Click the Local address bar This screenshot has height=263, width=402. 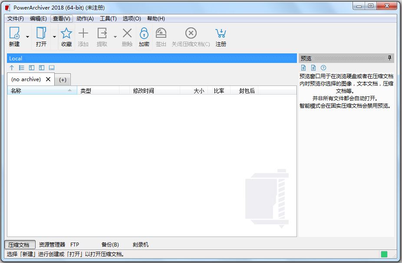click(x=152, y=58)
